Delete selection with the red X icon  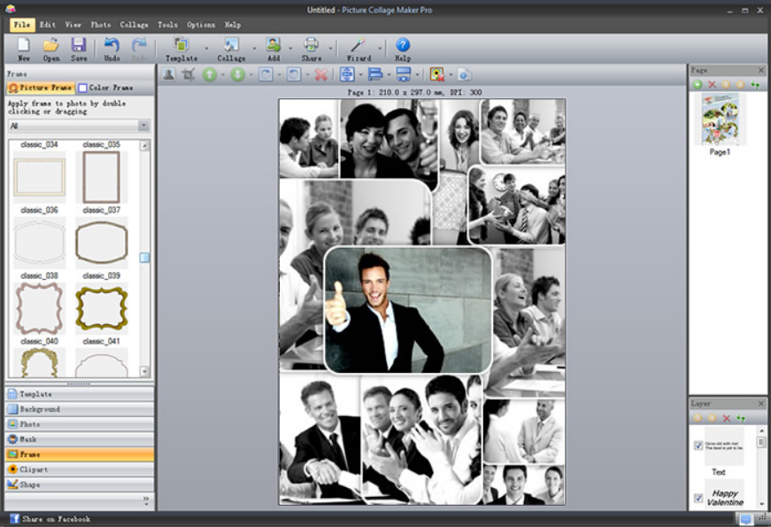(321, 74)
